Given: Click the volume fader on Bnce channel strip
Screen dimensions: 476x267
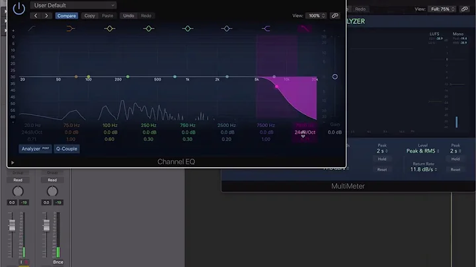Looking at the screenshot, I should (x=46, y=225).
